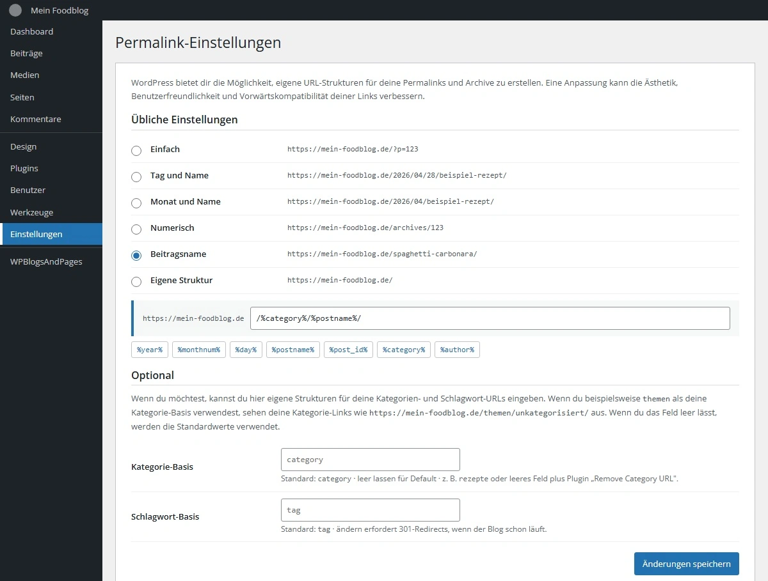Image resolution: width=768 pixels, height=581 pixels.
Task: Navigate to Seiten in the sidebar
Action: pos(51,97)
